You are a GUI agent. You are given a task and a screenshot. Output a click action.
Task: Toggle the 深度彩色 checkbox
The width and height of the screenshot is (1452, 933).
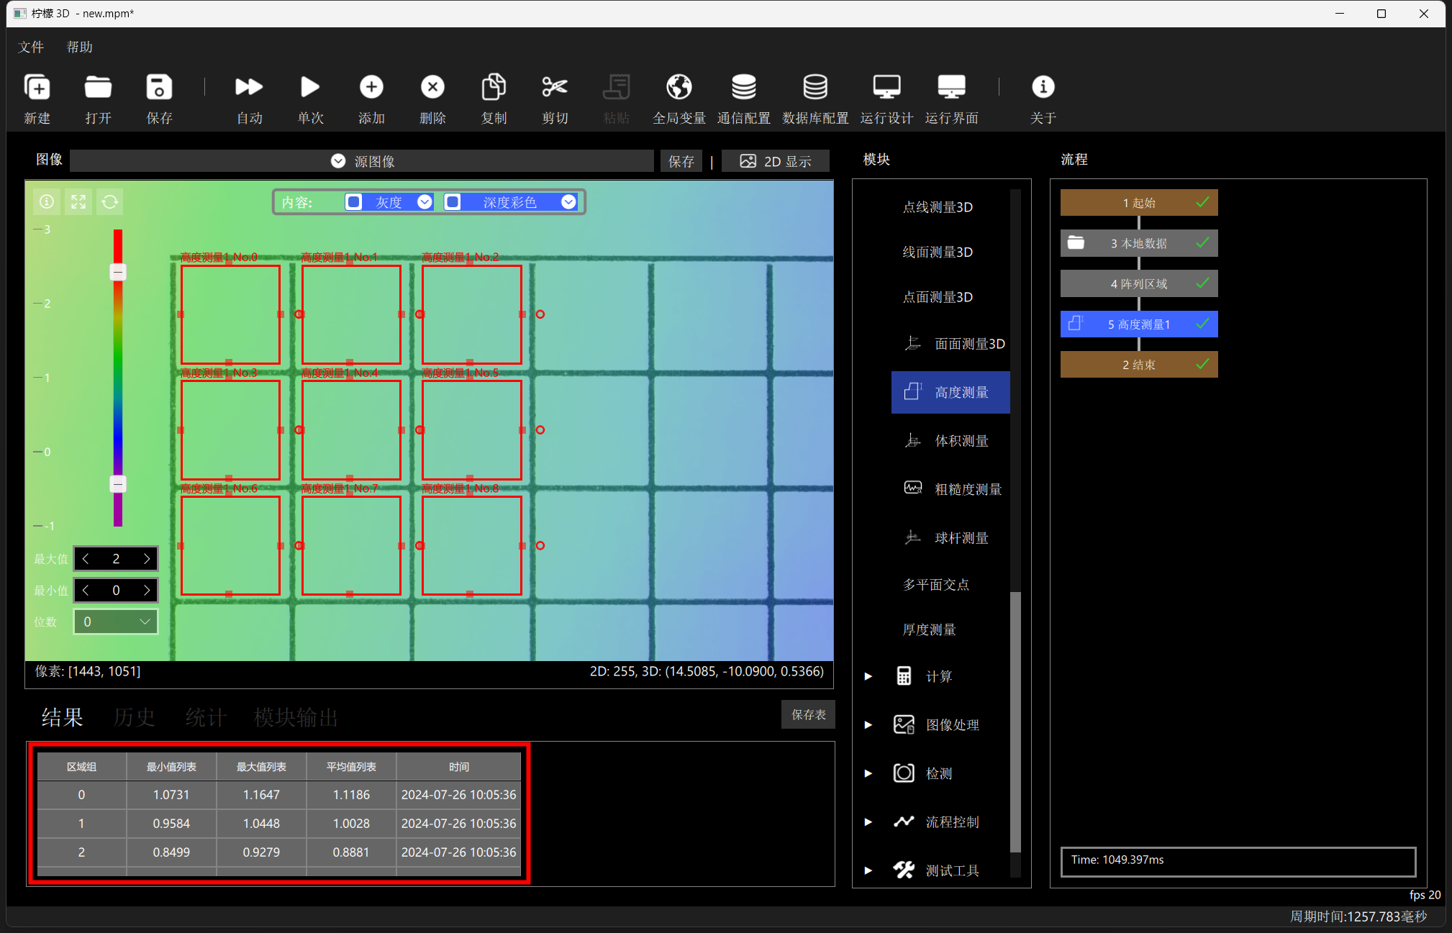click(452, 202)
